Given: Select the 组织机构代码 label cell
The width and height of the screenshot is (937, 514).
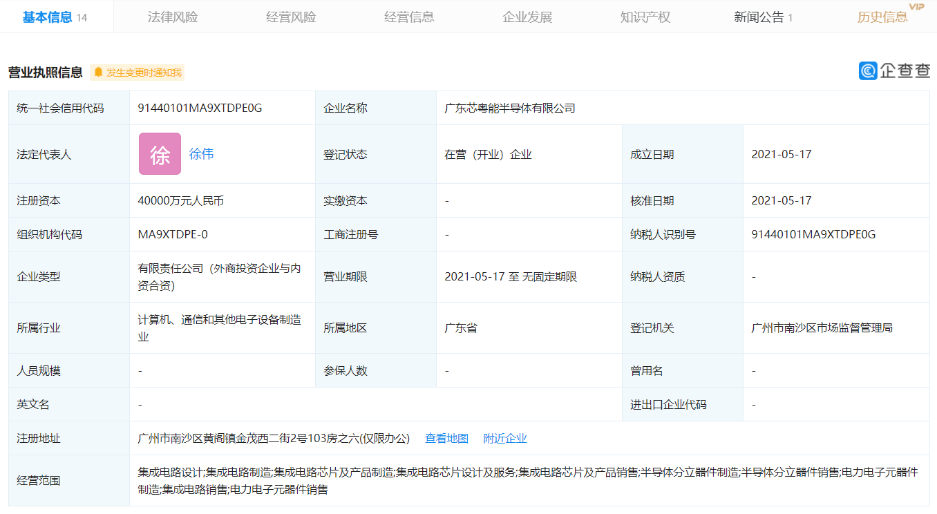Looking at the screenshot, I should click(69, 234).
